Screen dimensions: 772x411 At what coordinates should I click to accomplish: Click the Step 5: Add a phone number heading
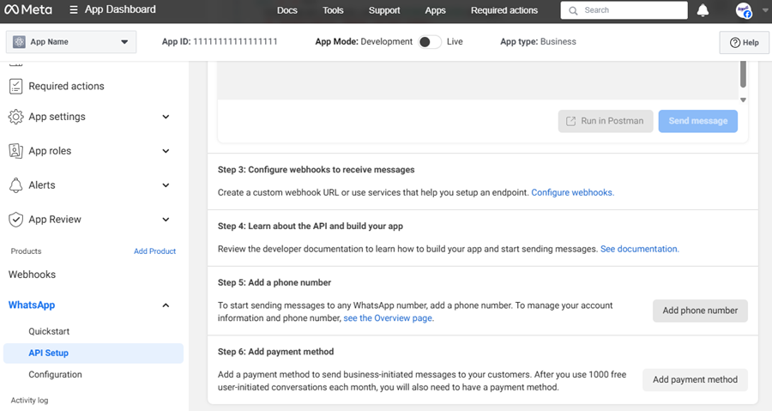point(274,283)
